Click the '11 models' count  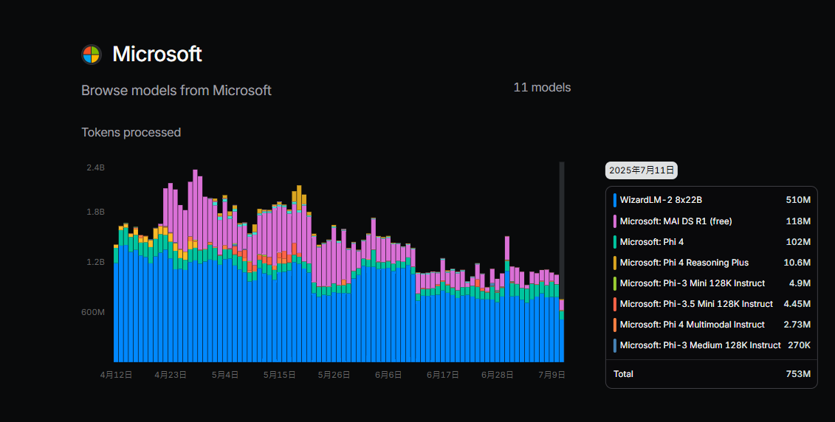[x=542, y=87]
